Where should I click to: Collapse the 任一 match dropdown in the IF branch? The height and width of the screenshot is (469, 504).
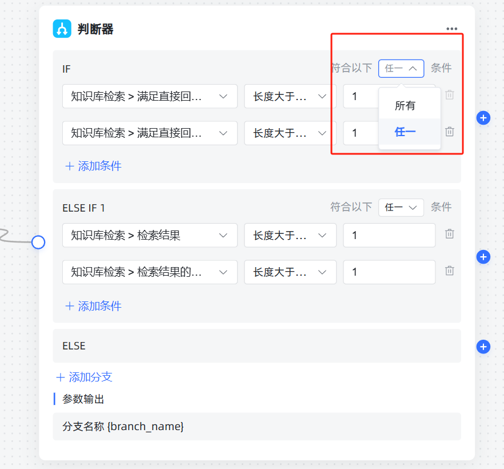tap(401, 69)
